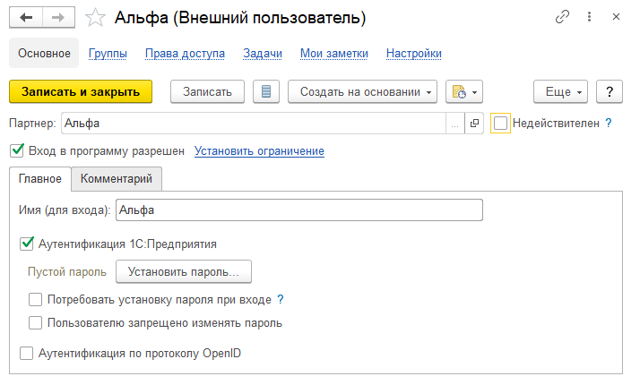Click the Имя (для входа) input field
Screen dimensions: 640x385
(x=298, y=210)
